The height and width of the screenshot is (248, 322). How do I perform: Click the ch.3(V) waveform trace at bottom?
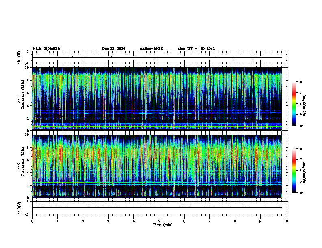pos(157,208)
